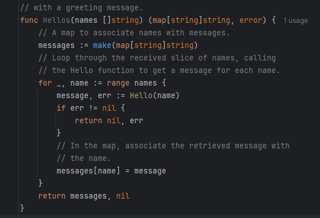The image size is (320, 218).
Task: Click the closing brace of the if block
Action: (59, 133)
